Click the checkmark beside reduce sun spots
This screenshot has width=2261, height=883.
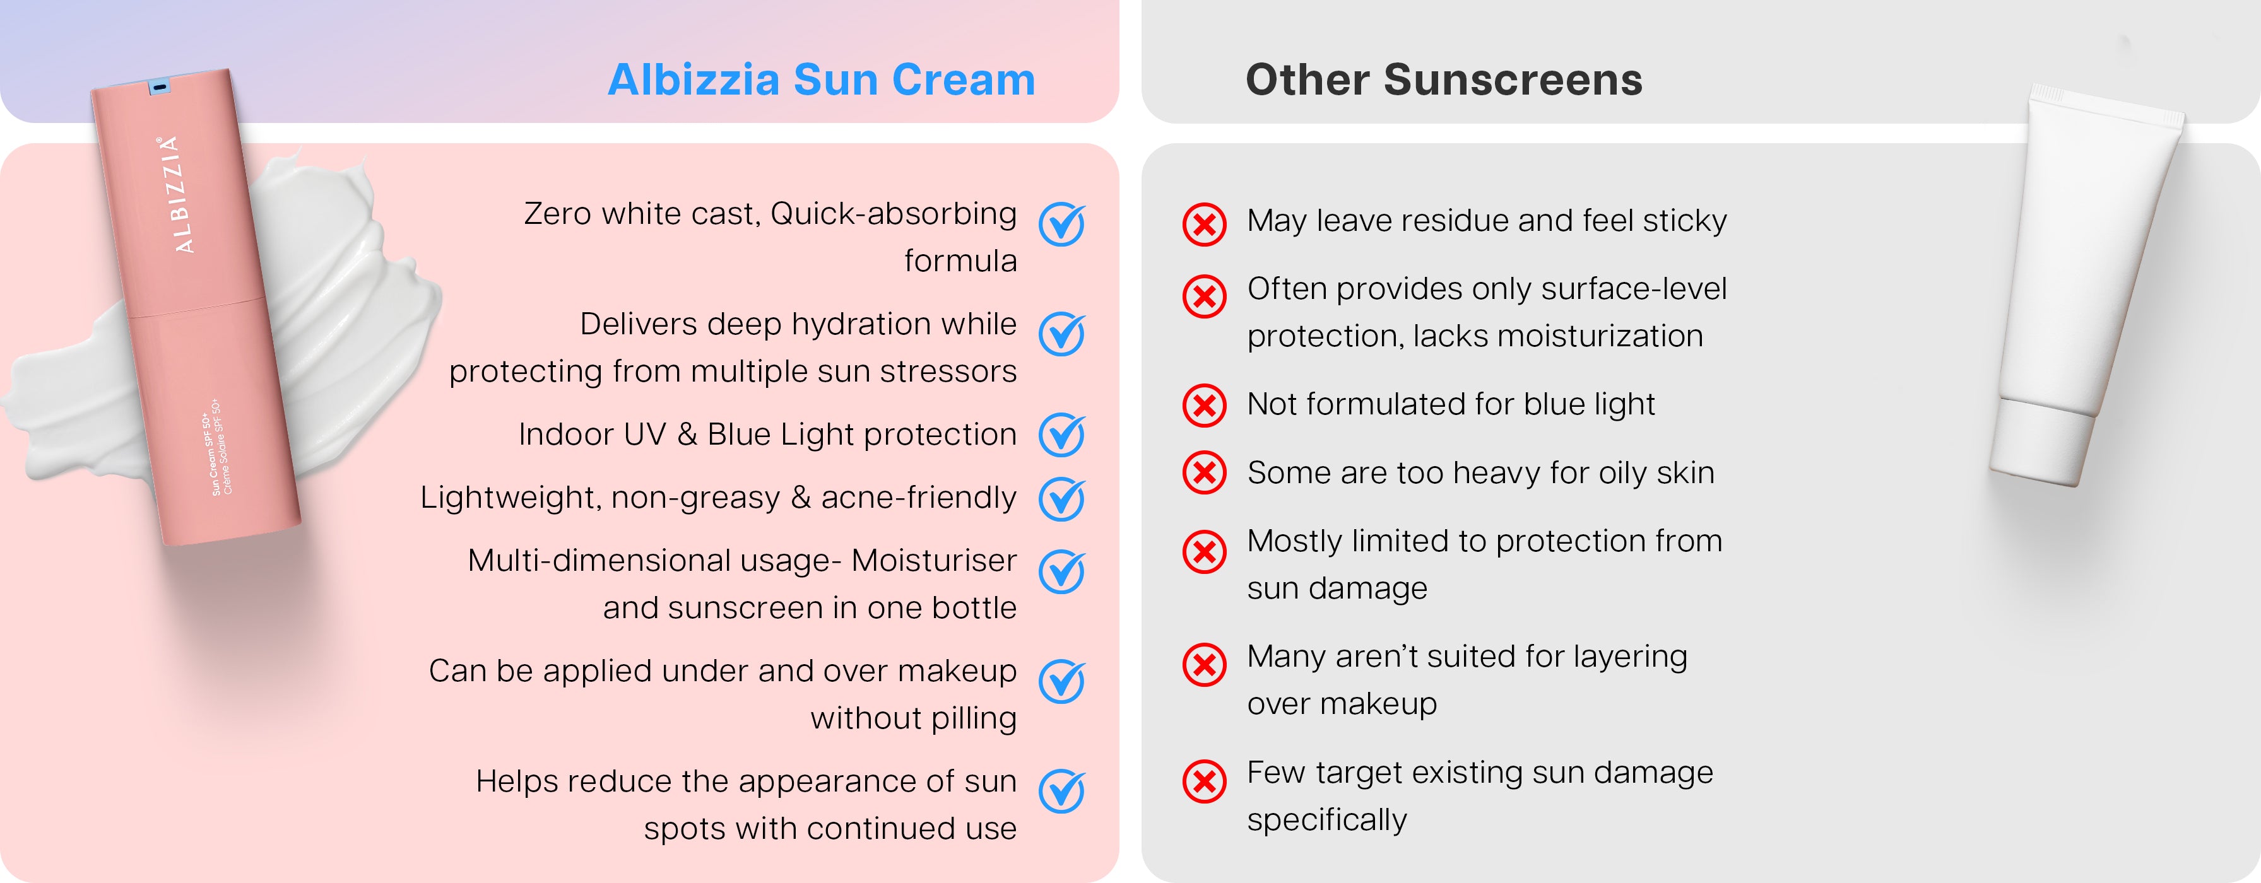(x=1061, y=792)
